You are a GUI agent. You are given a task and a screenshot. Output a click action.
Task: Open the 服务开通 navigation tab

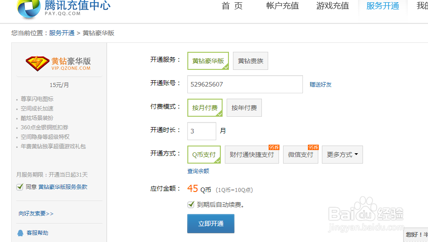coord(383,6)
